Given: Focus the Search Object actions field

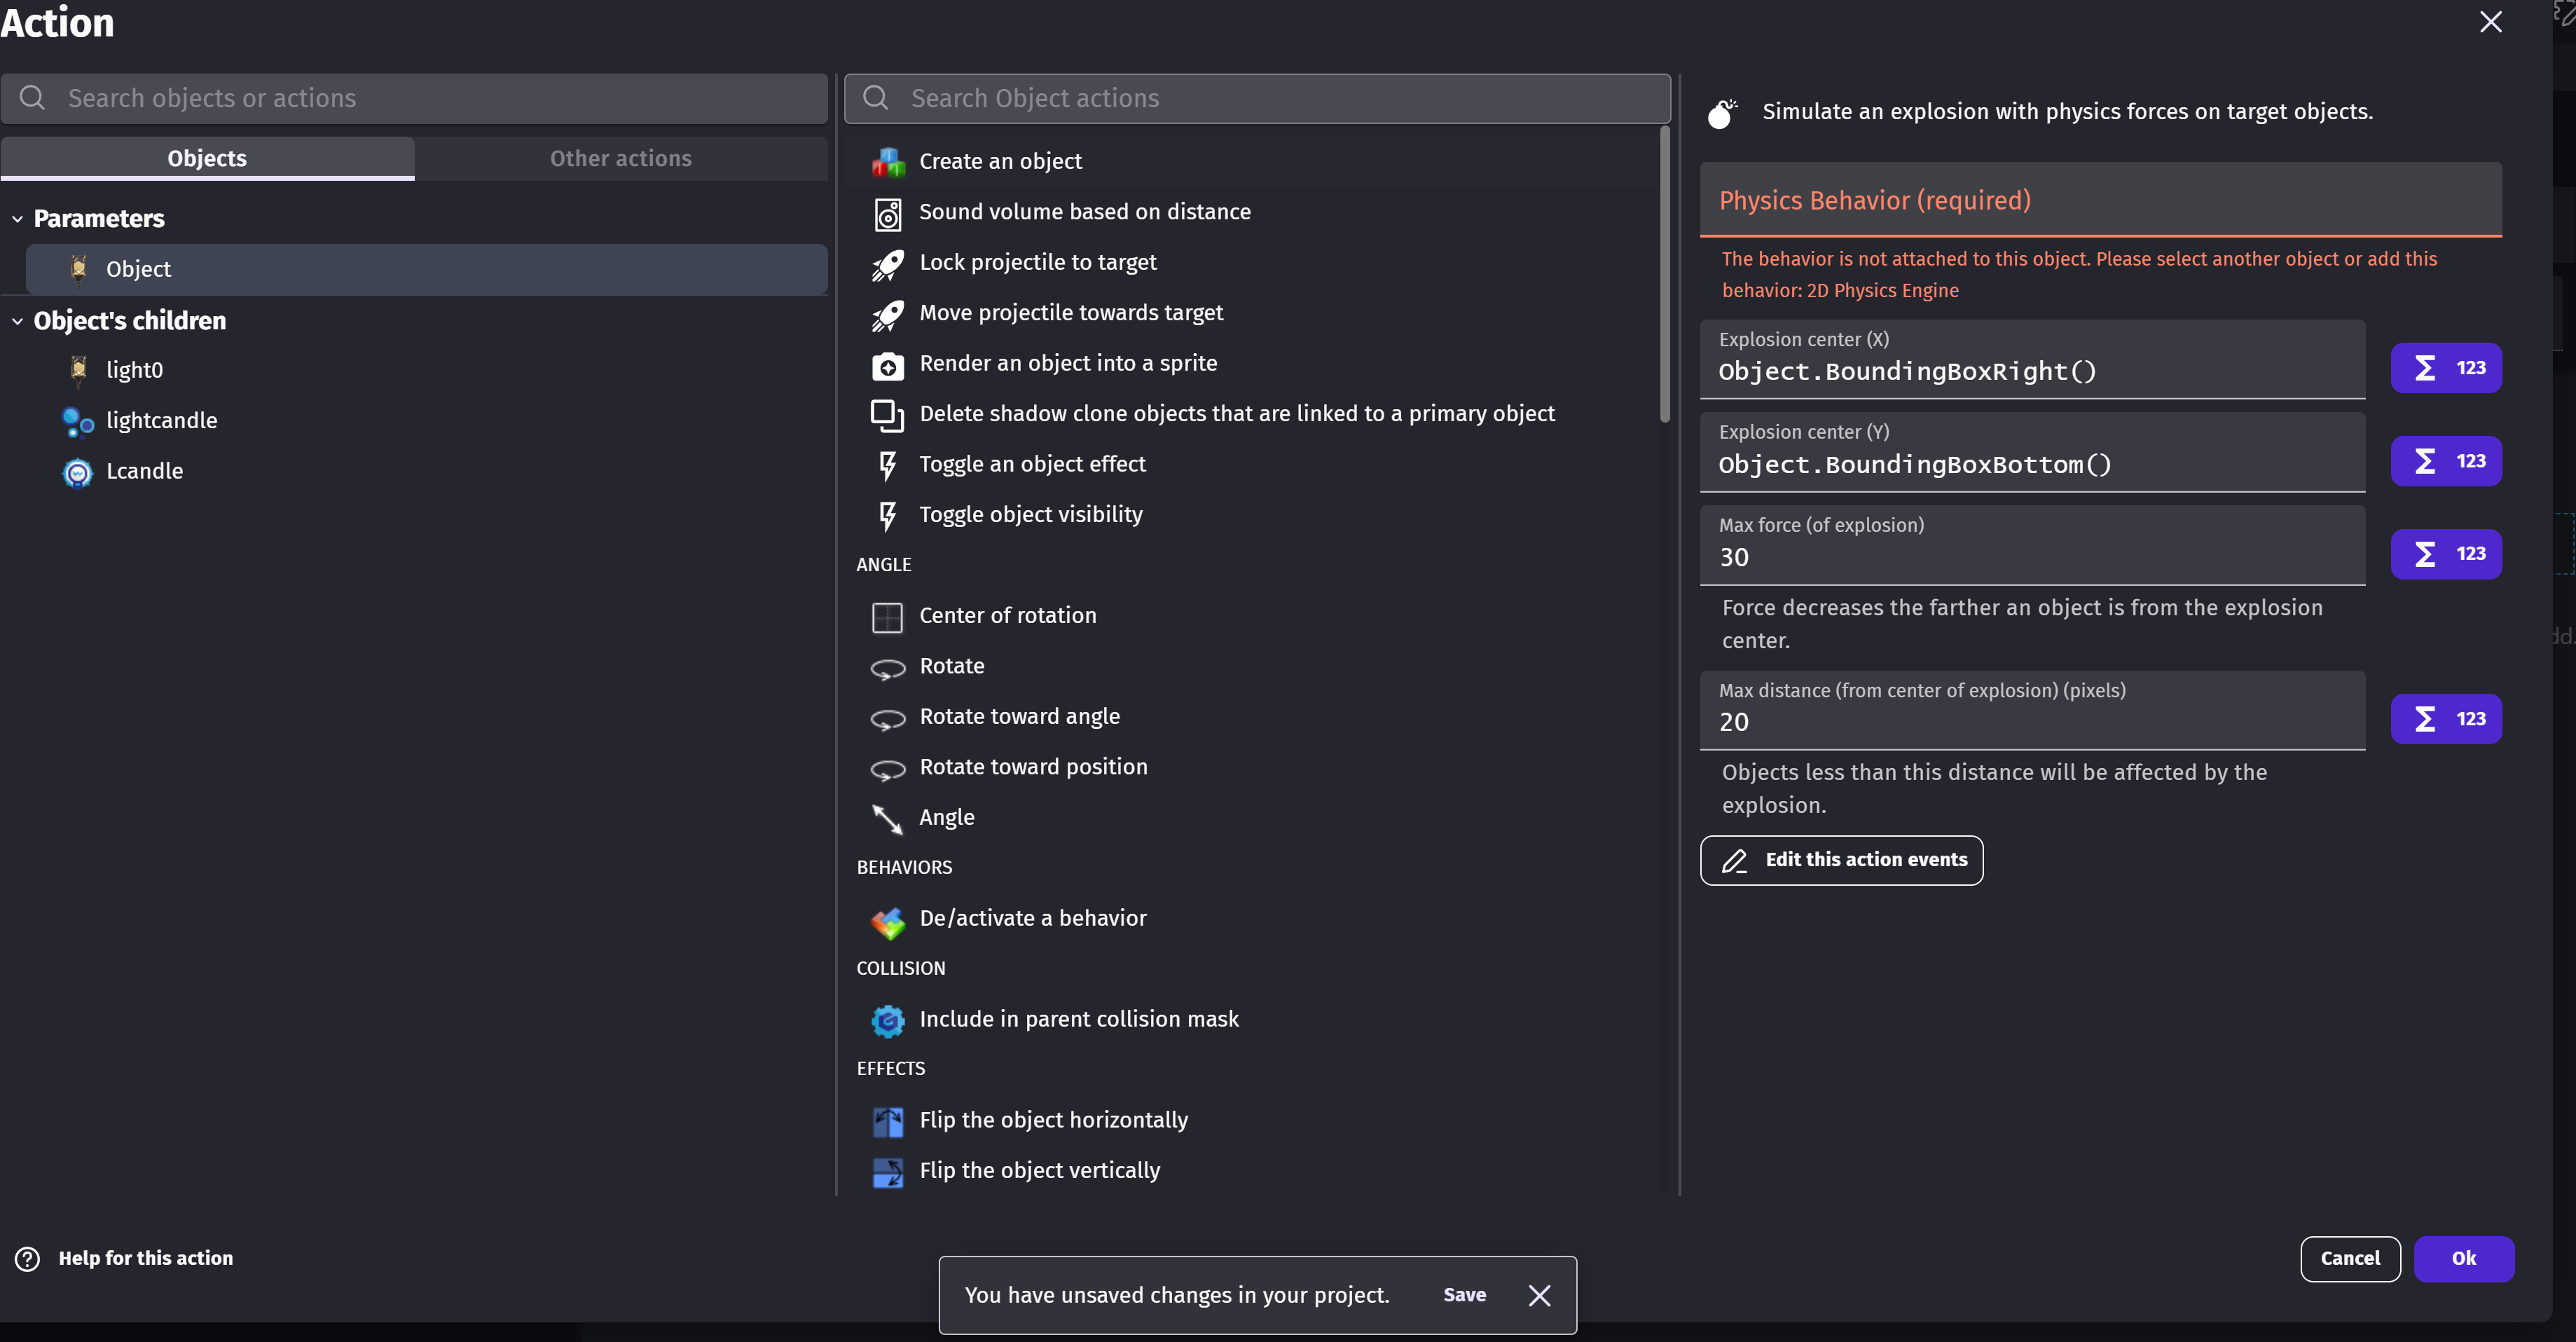Looking at the screenshot, I should [x=1257, y=98].
